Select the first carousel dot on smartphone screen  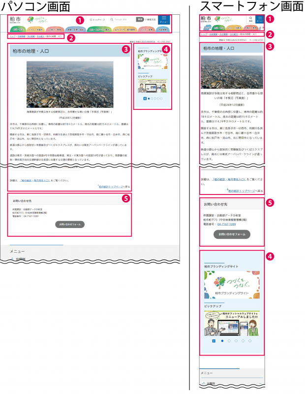[222, 341]
